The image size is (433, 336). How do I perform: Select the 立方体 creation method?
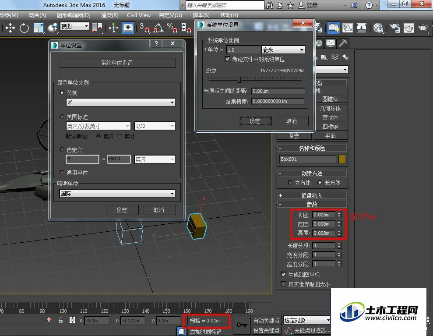[x=289, y=182]
